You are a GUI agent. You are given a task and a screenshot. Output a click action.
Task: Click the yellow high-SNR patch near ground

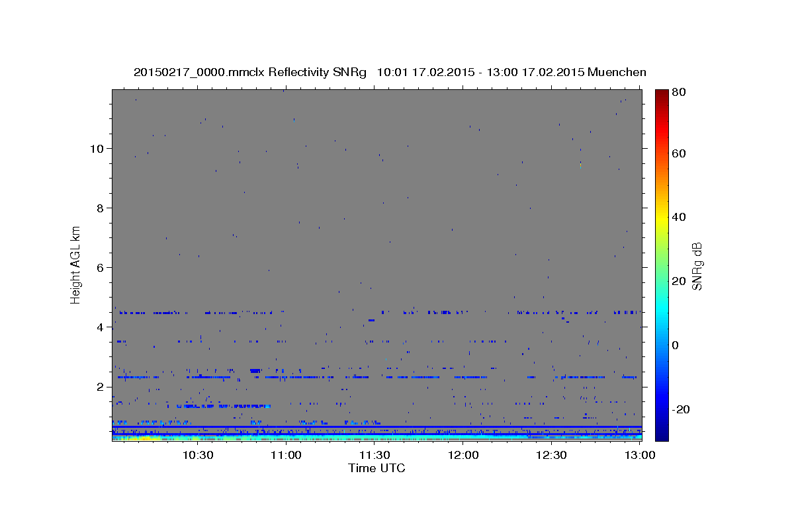[x=146, y=438]
